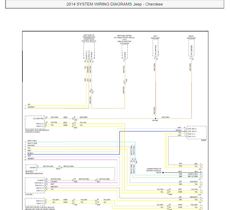Click the D81 circuit label
Image resolution: width=230 pixels, height=210 pixels.
tap(180, 197)
